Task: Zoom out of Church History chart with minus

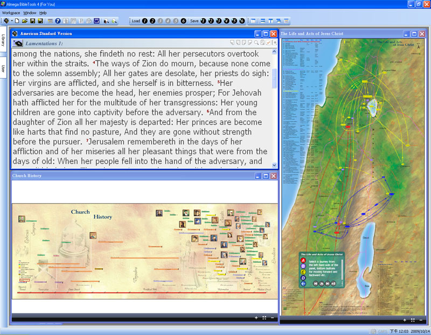Action: click(272, 318)
